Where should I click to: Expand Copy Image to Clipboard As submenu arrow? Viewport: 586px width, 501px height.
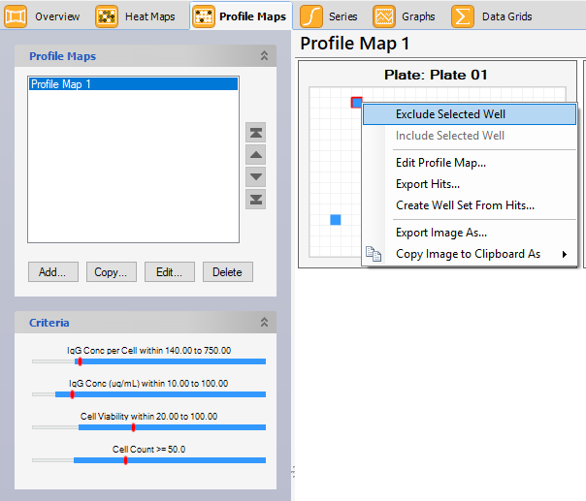click(565, 254)
